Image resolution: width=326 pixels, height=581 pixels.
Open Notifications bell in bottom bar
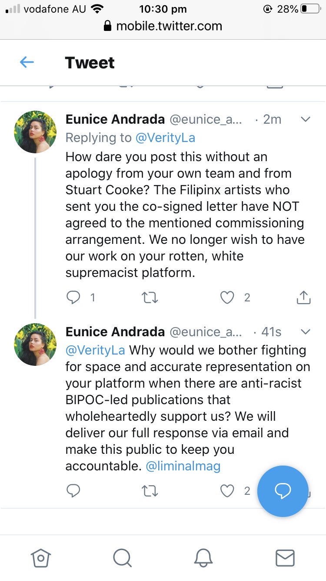coord(203,557)
